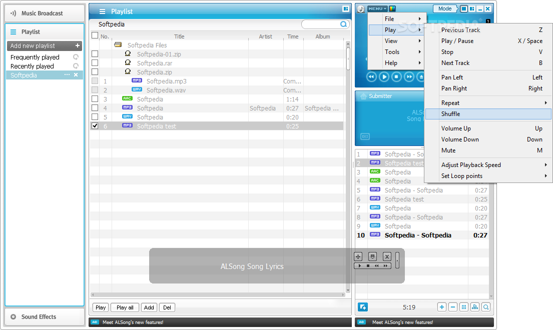Open the rainbow skin color picker icon
Screen dimensions: 553x330
(x=392, y=9)
